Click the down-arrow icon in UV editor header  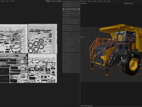click(61, 1)
